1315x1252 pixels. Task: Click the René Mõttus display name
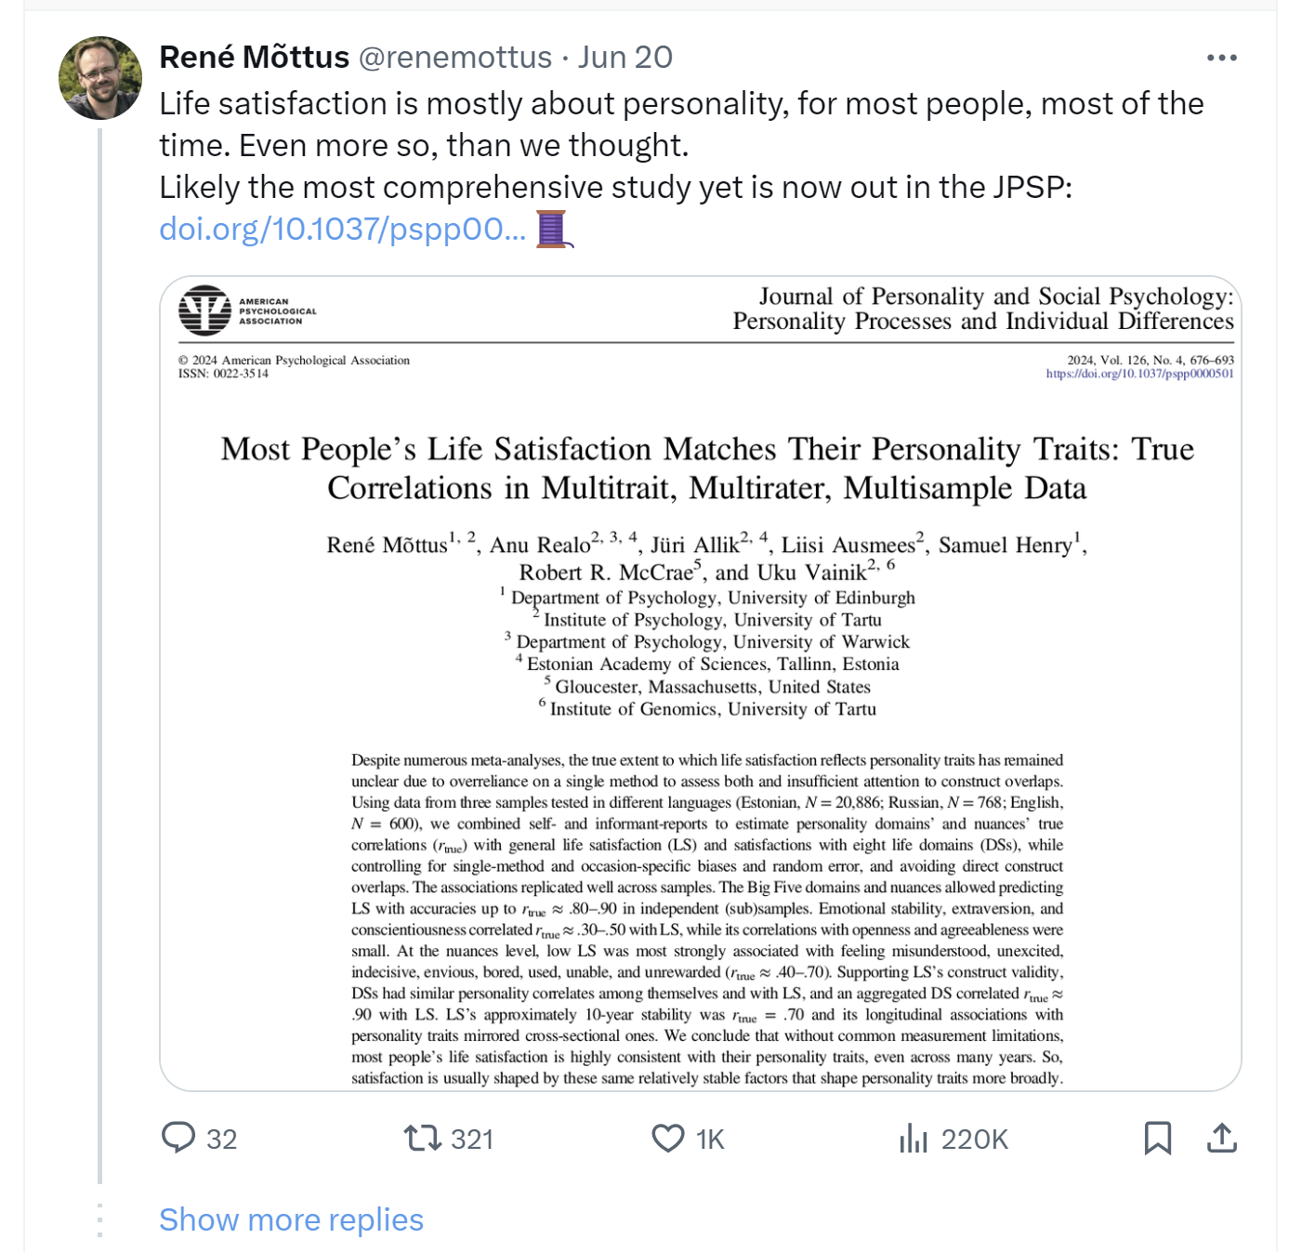pos(254,58)
